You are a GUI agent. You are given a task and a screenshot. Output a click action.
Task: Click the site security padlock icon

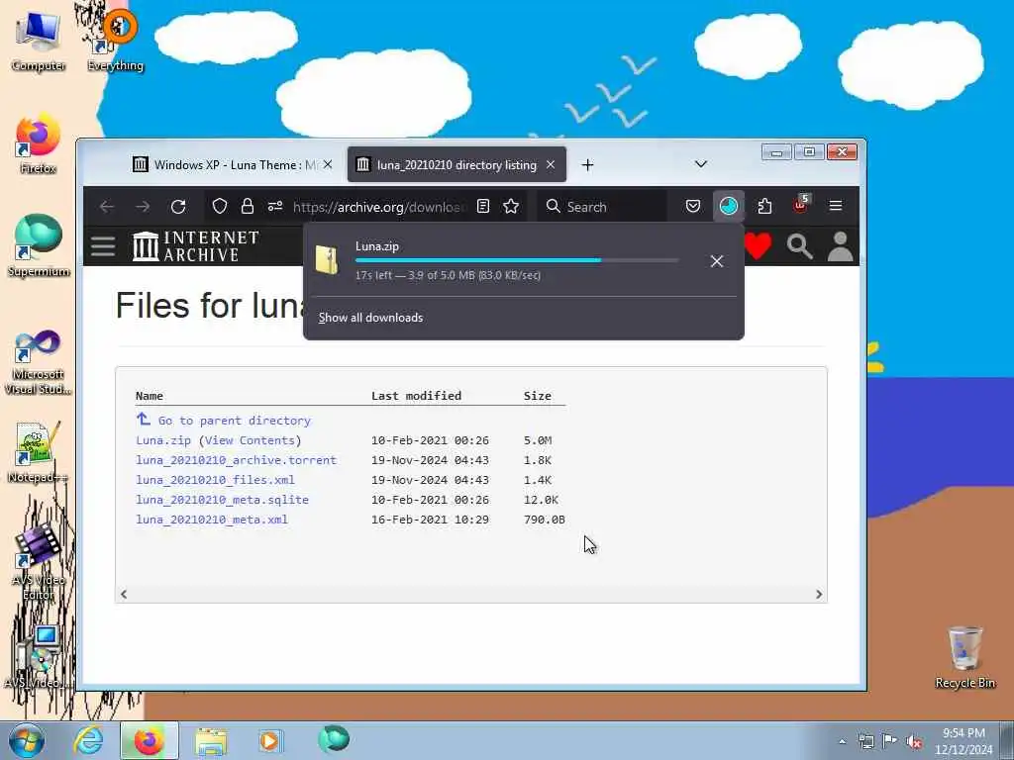[x=247, y=206]
